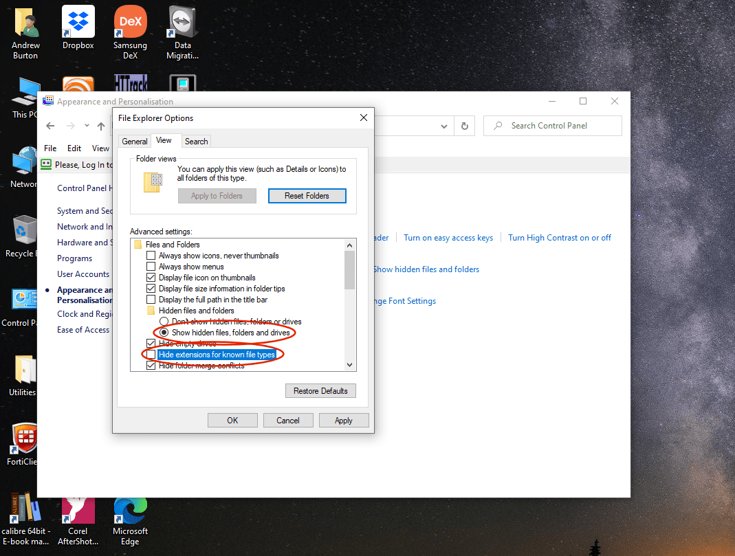Open the address bar history dropdown
Screen dimensions: 735x556
(x=443, y=126)
